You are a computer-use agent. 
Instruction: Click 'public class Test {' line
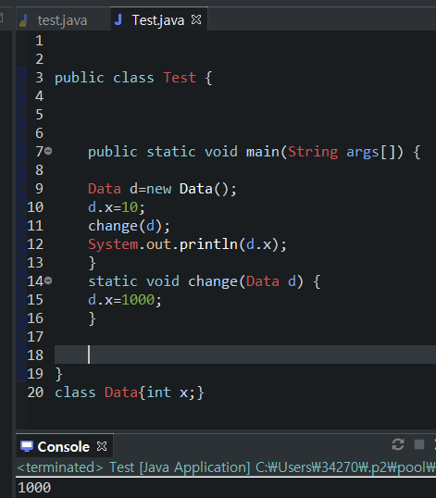tap(133, 78)
